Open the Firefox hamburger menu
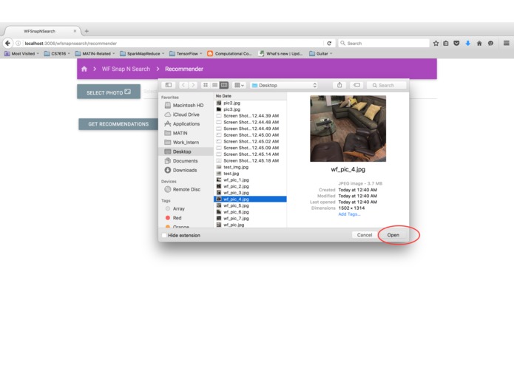Screen dimensions: 514x365 tap(506, 43)
